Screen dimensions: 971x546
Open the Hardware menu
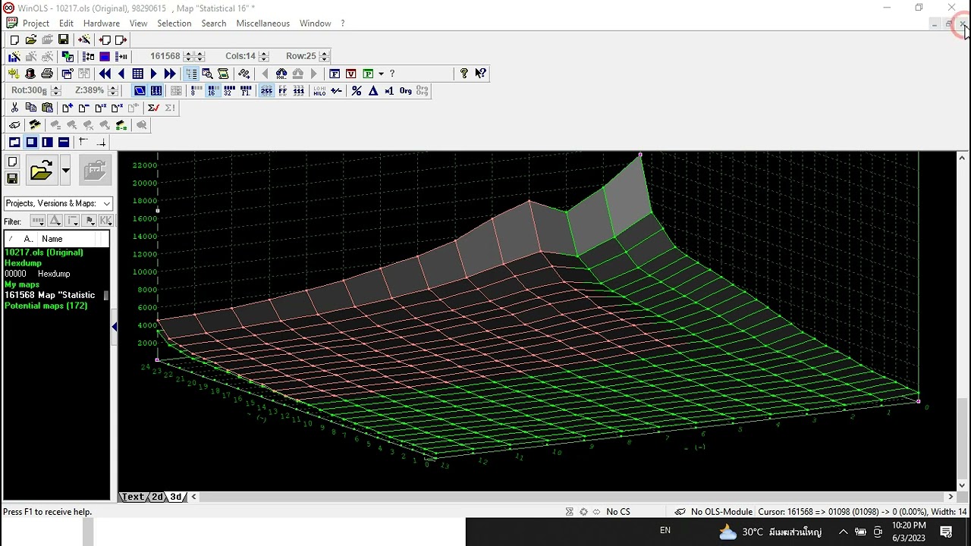101,24
